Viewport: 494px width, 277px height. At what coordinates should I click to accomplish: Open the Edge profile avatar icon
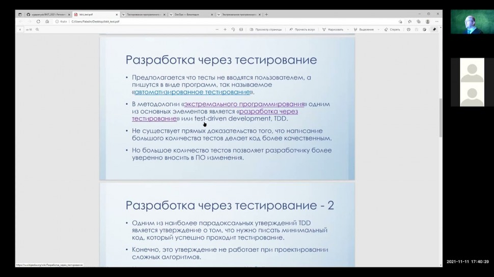tap(427, 22)
